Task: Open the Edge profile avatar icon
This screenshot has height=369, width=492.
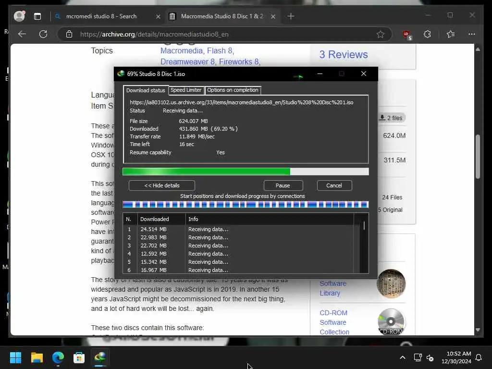Action: (19, 16)
